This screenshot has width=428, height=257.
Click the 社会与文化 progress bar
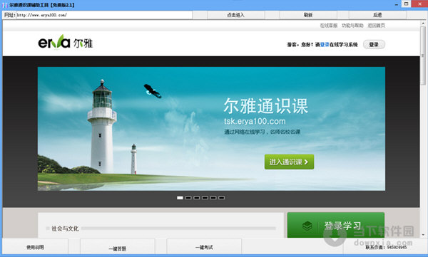(x=179, y=228)
